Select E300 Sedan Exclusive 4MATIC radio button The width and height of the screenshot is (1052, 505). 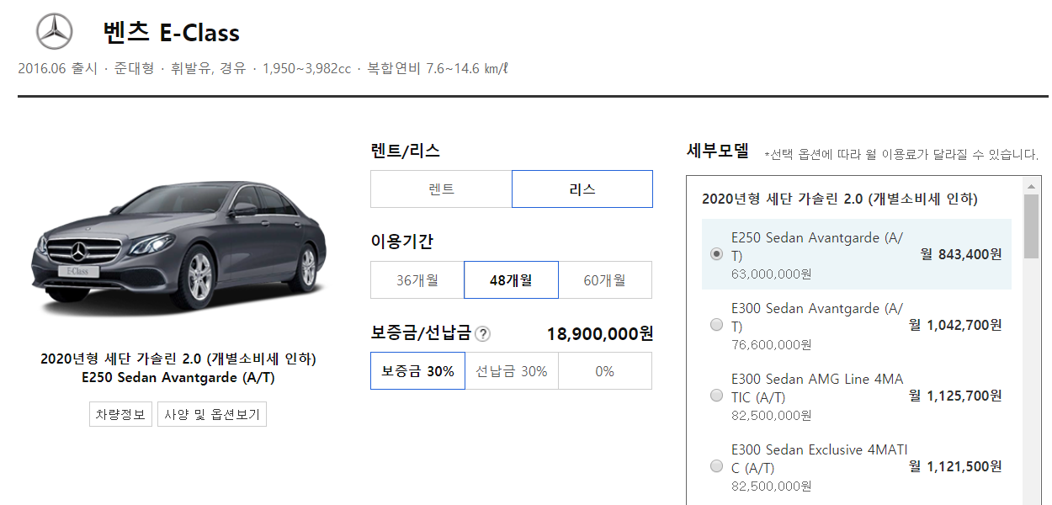[716, 466]
